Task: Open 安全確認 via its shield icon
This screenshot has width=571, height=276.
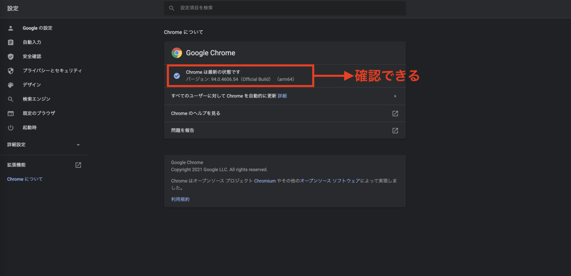Action: pyautogui.click(x=10, y=56)
